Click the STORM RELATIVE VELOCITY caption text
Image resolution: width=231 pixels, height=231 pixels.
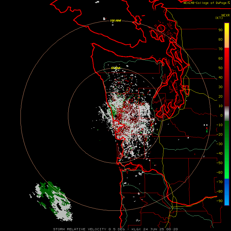tap(80, 229)
